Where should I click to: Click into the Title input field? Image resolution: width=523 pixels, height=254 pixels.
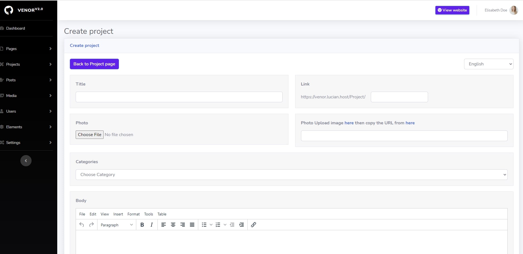tap(179, 97)
